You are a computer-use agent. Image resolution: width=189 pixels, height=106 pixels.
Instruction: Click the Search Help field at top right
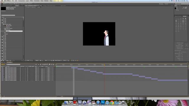(182, 4)
